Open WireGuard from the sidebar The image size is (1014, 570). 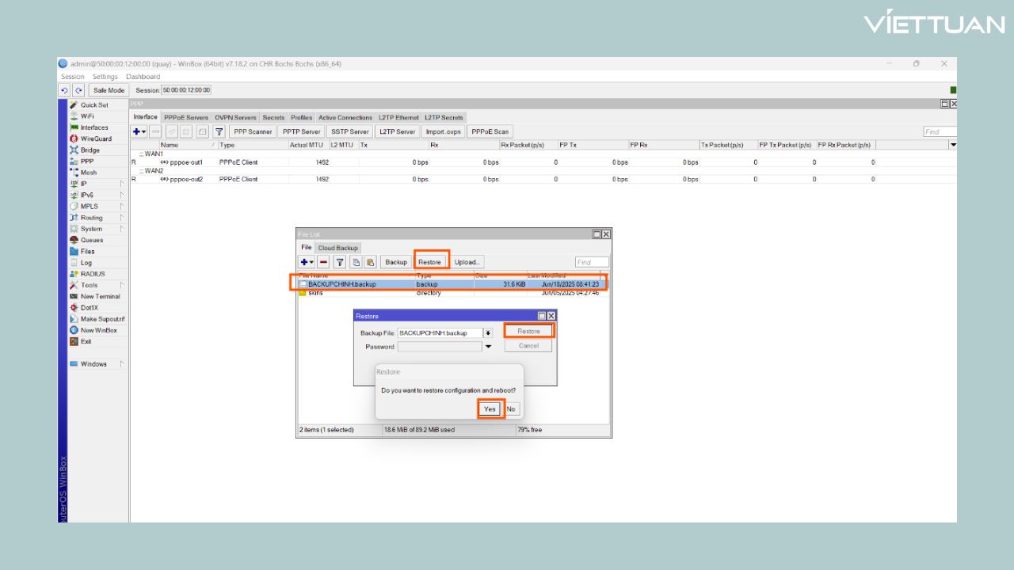(x=96, y=139)
